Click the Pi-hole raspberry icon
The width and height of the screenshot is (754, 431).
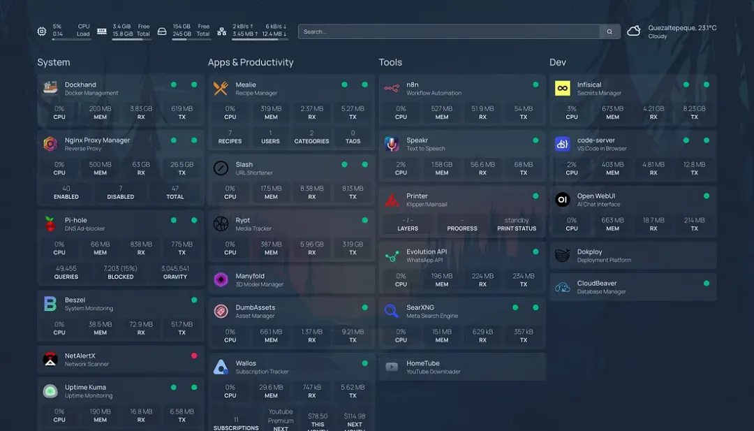[x=50, y=224]
